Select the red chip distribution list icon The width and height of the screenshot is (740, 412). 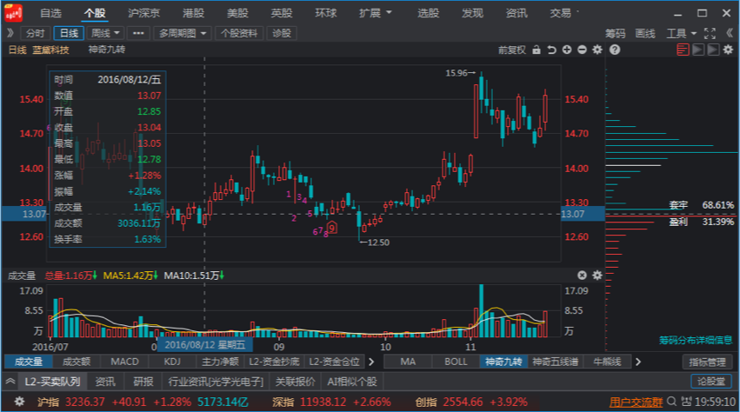click(x=683, y=50)
